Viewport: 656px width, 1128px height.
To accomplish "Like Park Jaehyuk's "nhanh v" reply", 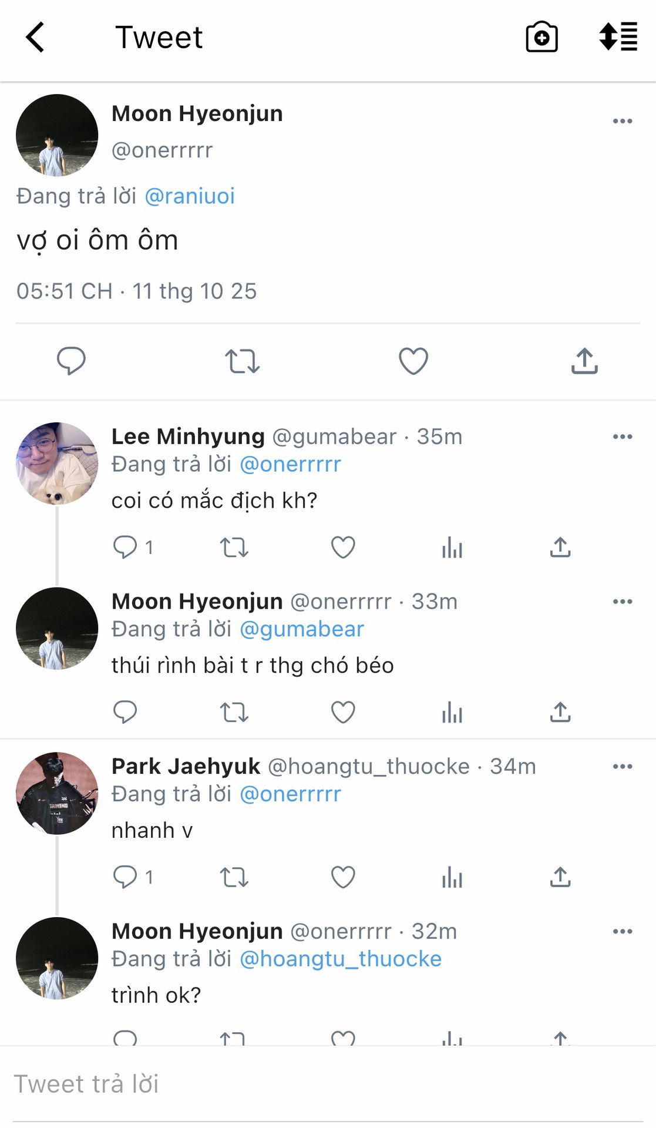I will pyautogui.click(x=343, y=877).
